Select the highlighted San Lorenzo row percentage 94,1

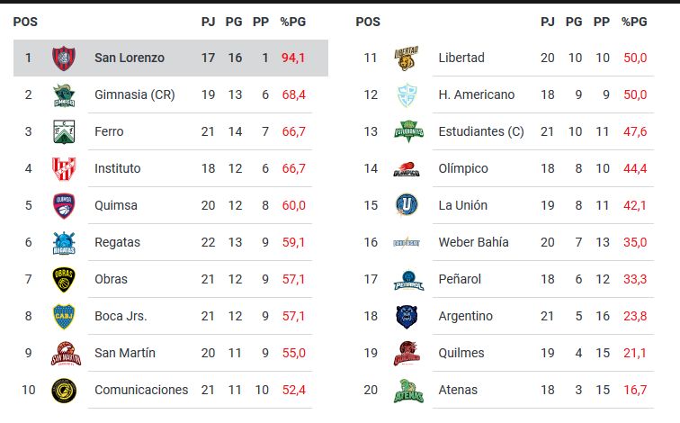[x=293, y=58]
